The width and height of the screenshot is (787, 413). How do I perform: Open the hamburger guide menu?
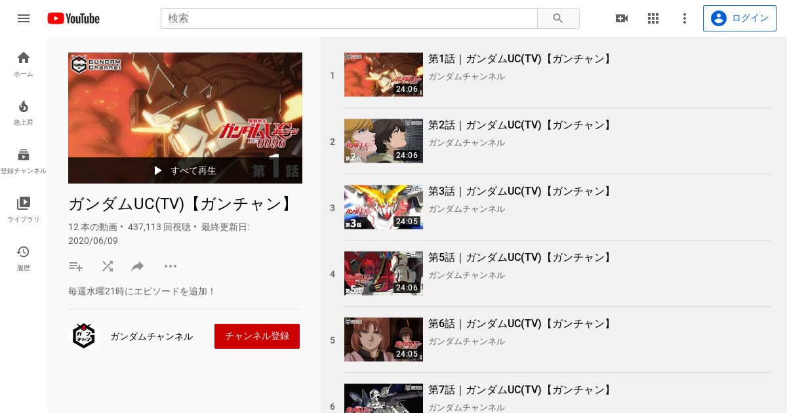pyautogui.click(x=24, y=18)
